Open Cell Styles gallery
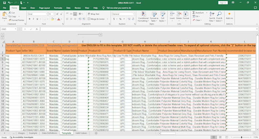This screenshot has width=259, height=139. coord(163,16)
